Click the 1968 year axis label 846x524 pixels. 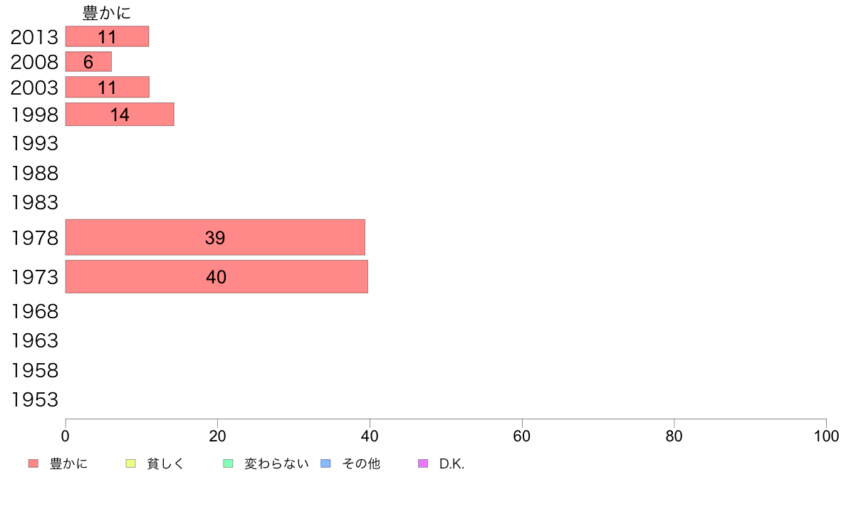pos(34,311)
